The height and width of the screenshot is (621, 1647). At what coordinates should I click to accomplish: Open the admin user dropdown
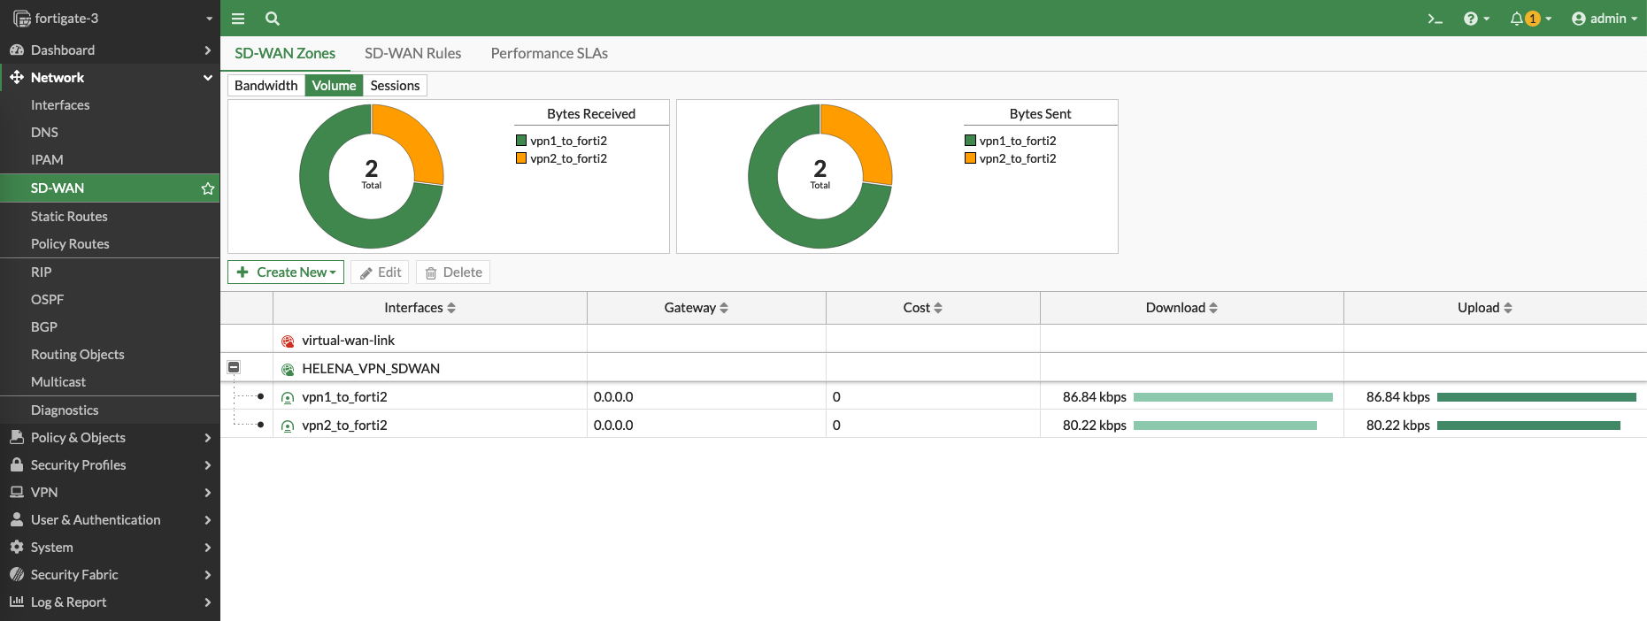pyautogui.click(x=1604, y=19)
